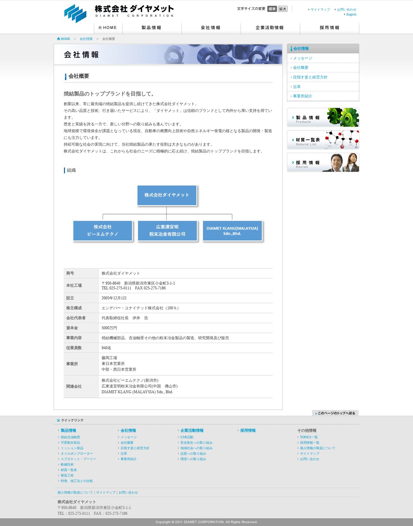Open メッセージ in the sidebar menu

point(302,58)
